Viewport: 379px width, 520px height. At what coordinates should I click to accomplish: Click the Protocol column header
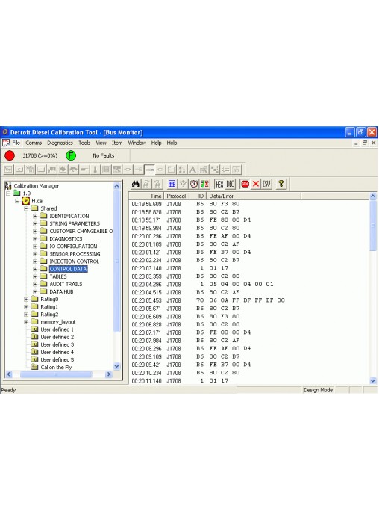click(176, 196)
